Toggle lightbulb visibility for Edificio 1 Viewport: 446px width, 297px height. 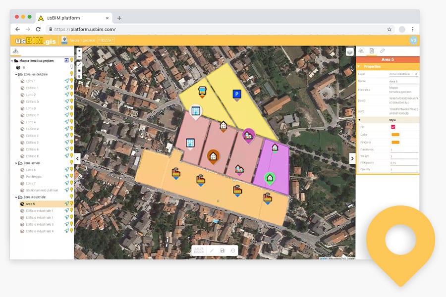pyautogui.click(x=71, y=88)
